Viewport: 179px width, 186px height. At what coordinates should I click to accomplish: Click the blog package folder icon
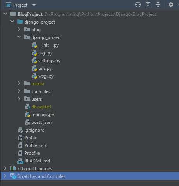pyautogui.click(x=27, y=29)
